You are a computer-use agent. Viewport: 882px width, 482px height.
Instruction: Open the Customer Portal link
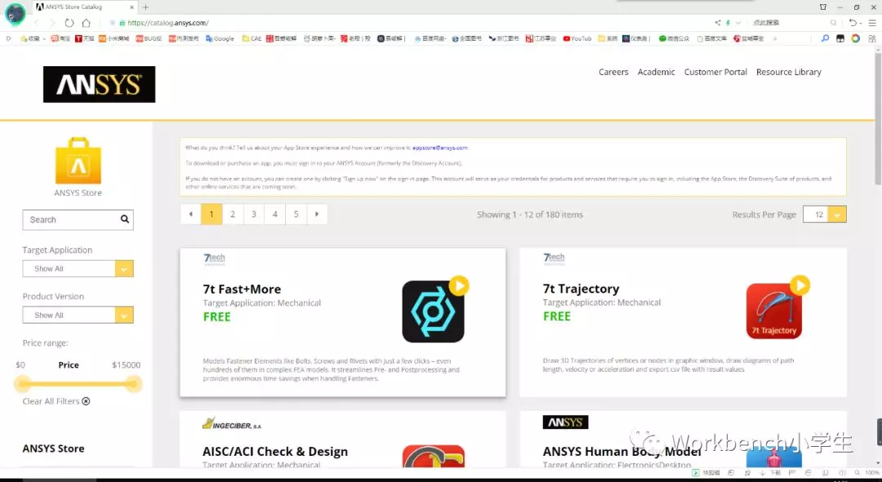715,72
